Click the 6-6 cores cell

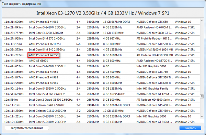point(78,44)
